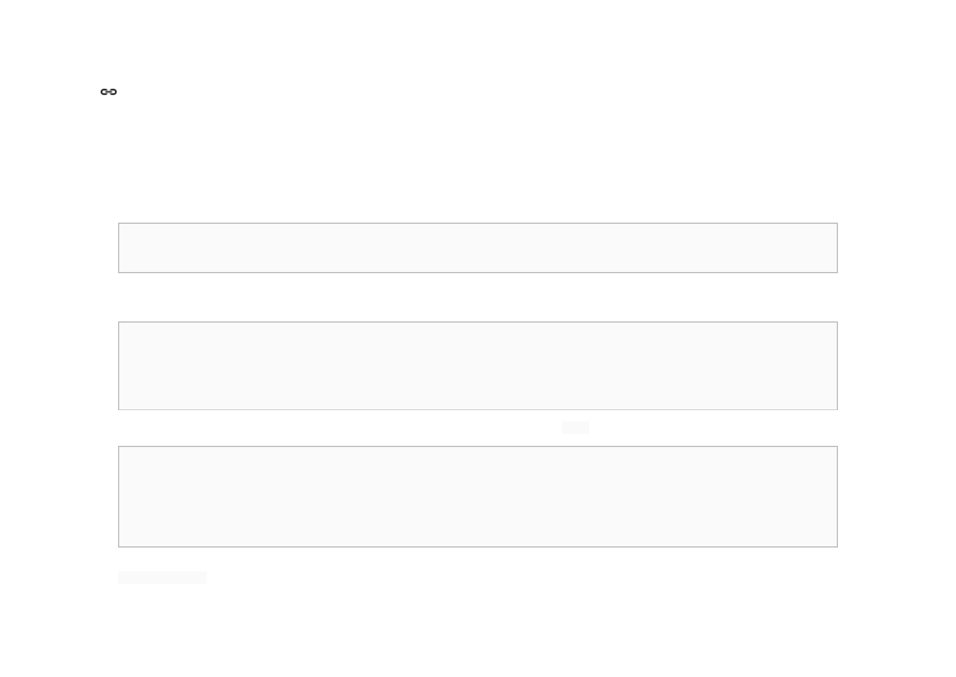Click inside the first empty code box
The image size is (956, 677).
478,248
